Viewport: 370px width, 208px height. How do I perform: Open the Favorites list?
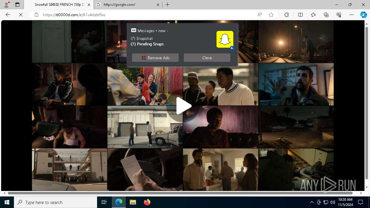[313, 15]
